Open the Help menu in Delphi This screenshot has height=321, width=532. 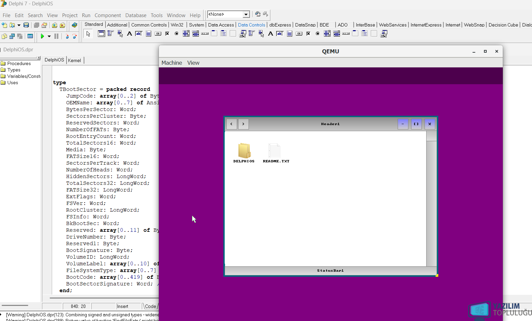(195, 15)
